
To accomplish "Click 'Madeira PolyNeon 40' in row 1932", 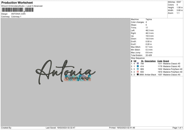I will tap(173, 69).
